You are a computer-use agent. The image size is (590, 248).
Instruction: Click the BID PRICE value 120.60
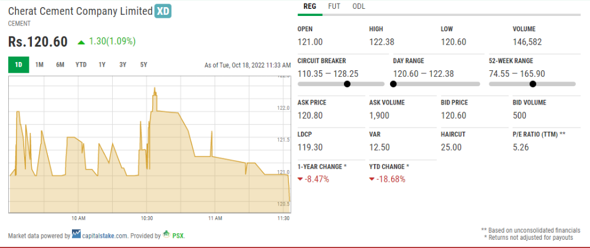[x=453, y=116]
